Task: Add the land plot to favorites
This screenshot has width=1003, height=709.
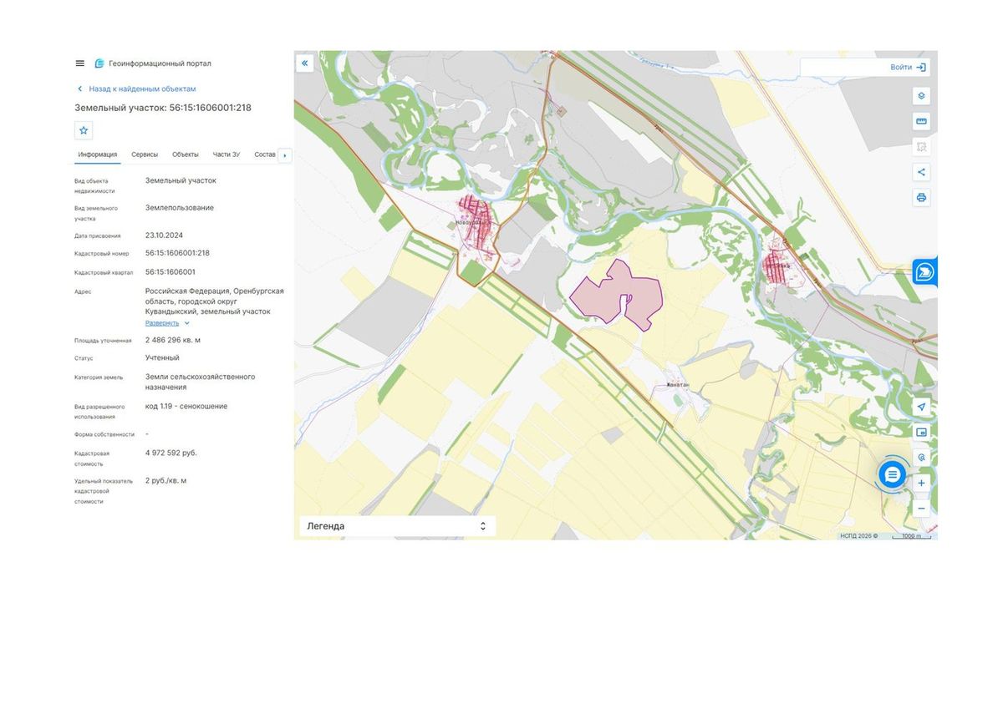Action: click(x=84, y=130)
